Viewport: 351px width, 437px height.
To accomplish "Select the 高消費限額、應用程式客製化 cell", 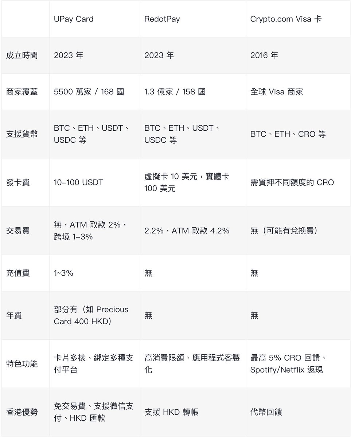I will [x=192, y=364].
